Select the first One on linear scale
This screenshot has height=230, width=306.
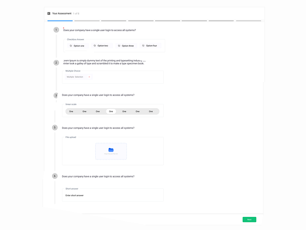click(71, 111)
